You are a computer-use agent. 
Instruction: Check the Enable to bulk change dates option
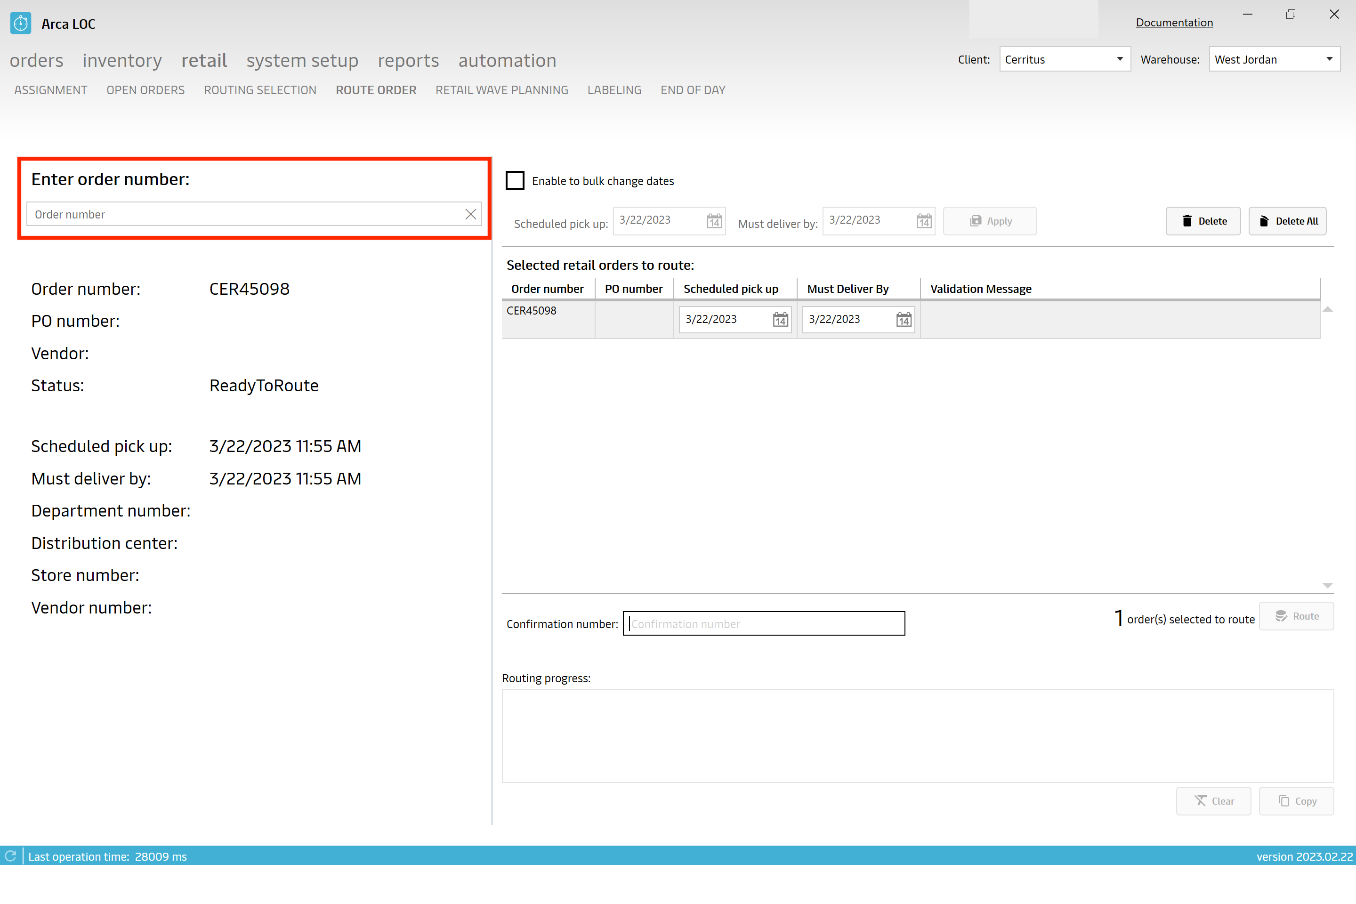(x=515, y=181)
